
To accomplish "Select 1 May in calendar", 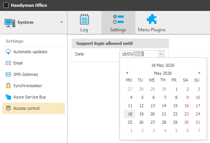I will [x=176, y=89].
